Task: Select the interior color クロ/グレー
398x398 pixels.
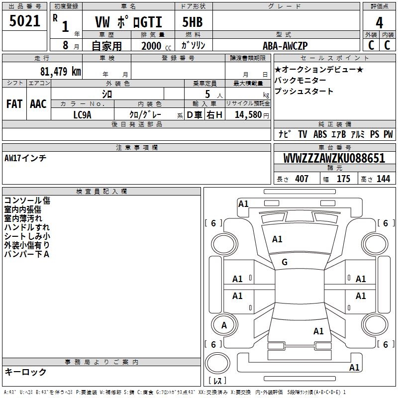Action: pos(145,115)
